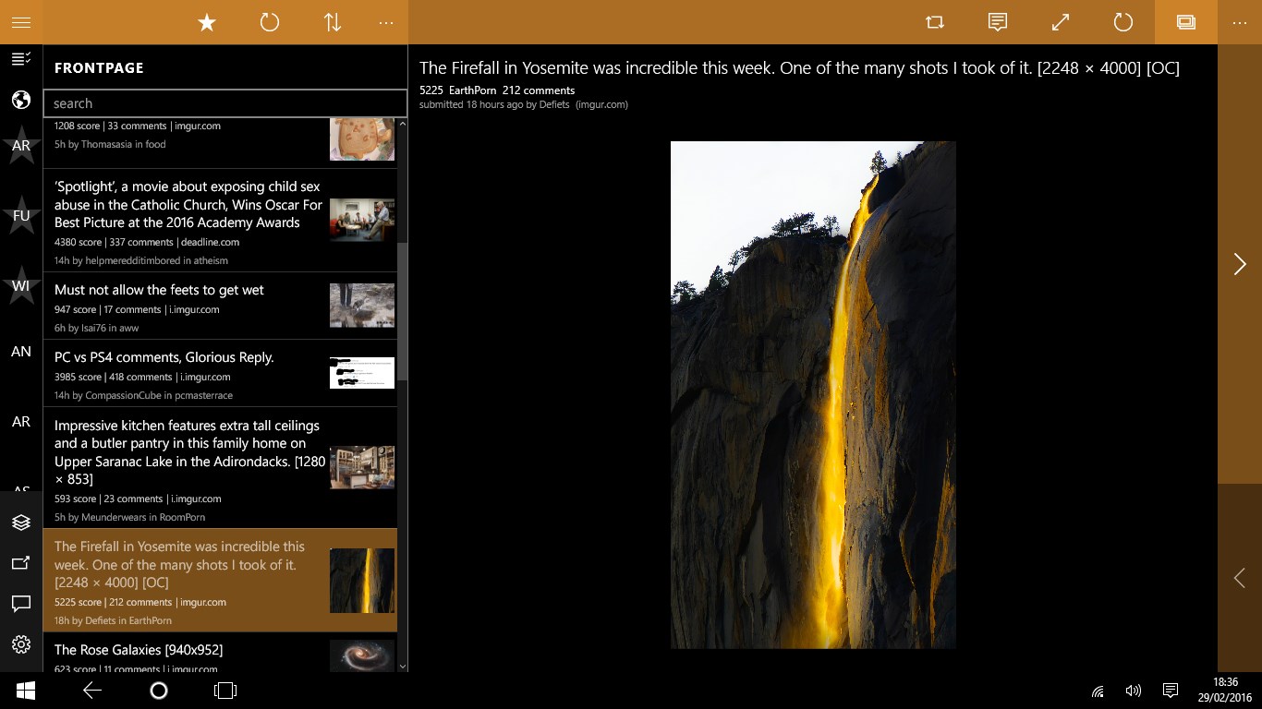Click the EarthPorn subreddit link in the header
Viewport: 1262px width, 709px height.
coord(473,90)
